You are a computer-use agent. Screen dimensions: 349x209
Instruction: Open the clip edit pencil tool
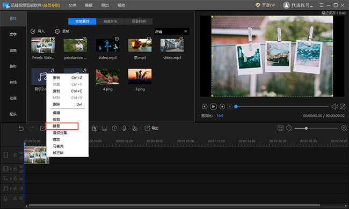(x=43, y=129)
